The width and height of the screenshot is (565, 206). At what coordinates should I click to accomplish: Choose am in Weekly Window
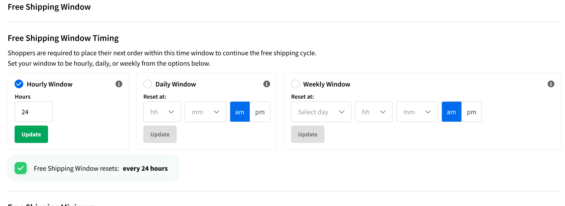(451, 112)
